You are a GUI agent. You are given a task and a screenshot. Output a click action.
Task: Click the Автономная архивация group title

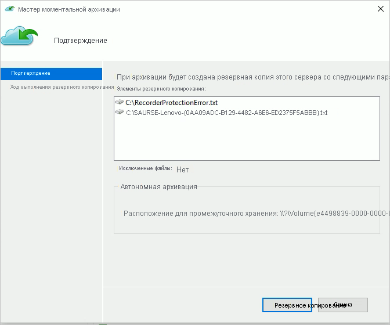(x=158, y=187)
